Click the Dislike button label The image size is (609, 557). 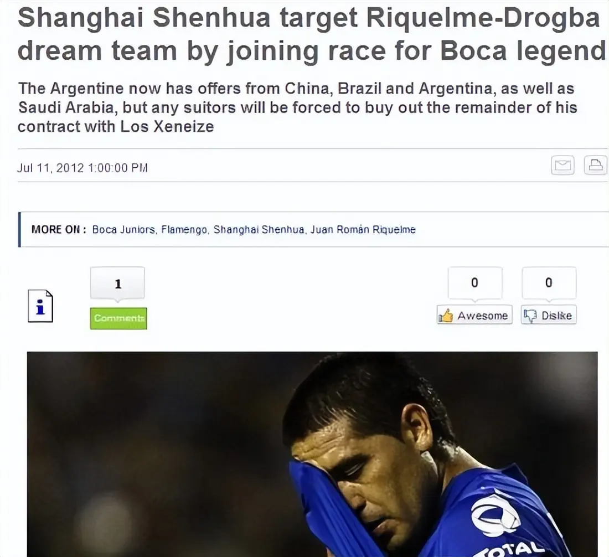pos(556,316)
